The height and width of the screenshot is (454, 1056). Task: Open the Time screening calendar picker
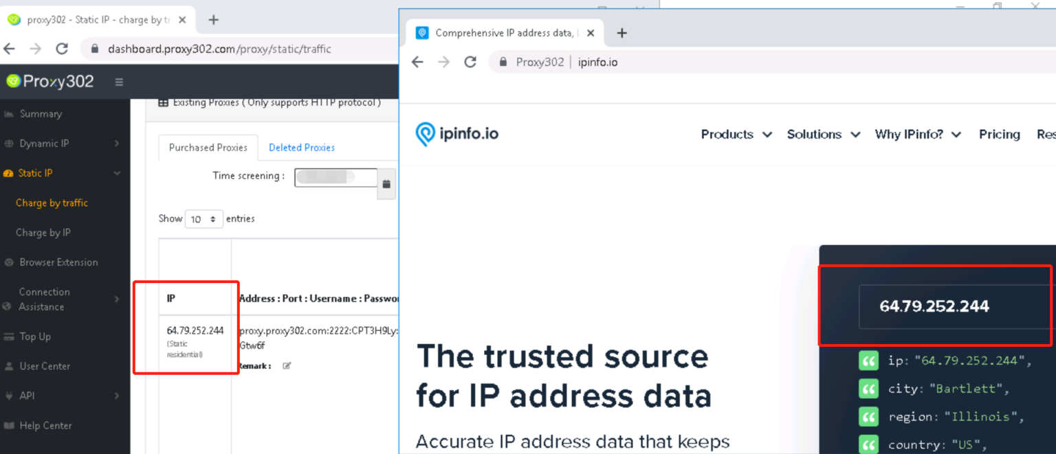[386, 184]
